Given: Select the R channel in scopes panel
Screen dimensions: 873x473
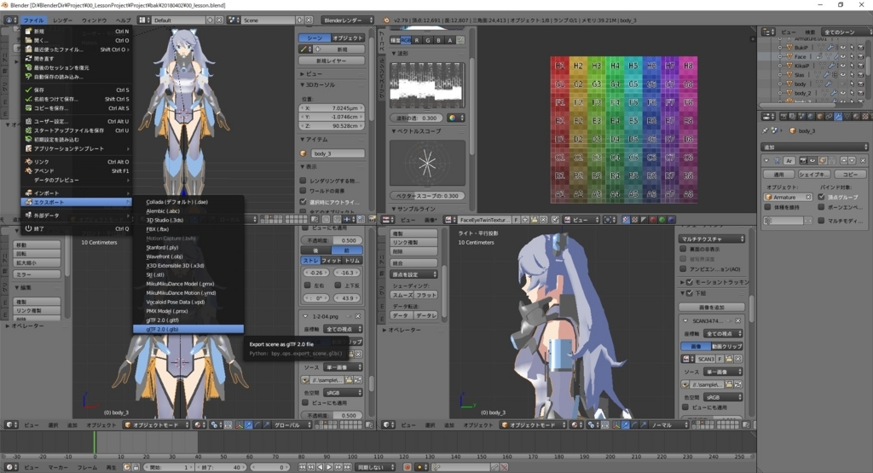Looking at the screenshot, I should pyautogui.click(x=416, y=40).
